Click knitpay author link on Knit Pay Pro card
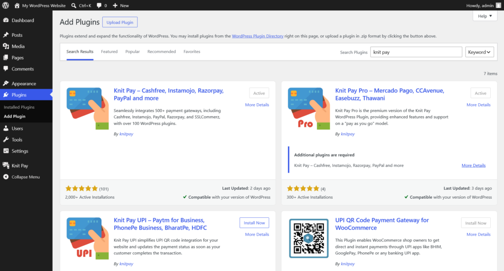Image resolution: width=504 pixels, height=271 pixels. [347, 134]
